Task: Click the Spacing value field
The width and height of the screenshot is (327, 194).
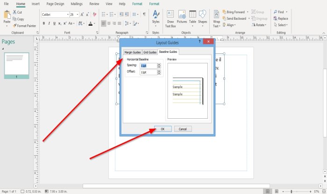Action: [x=148, y=66]
